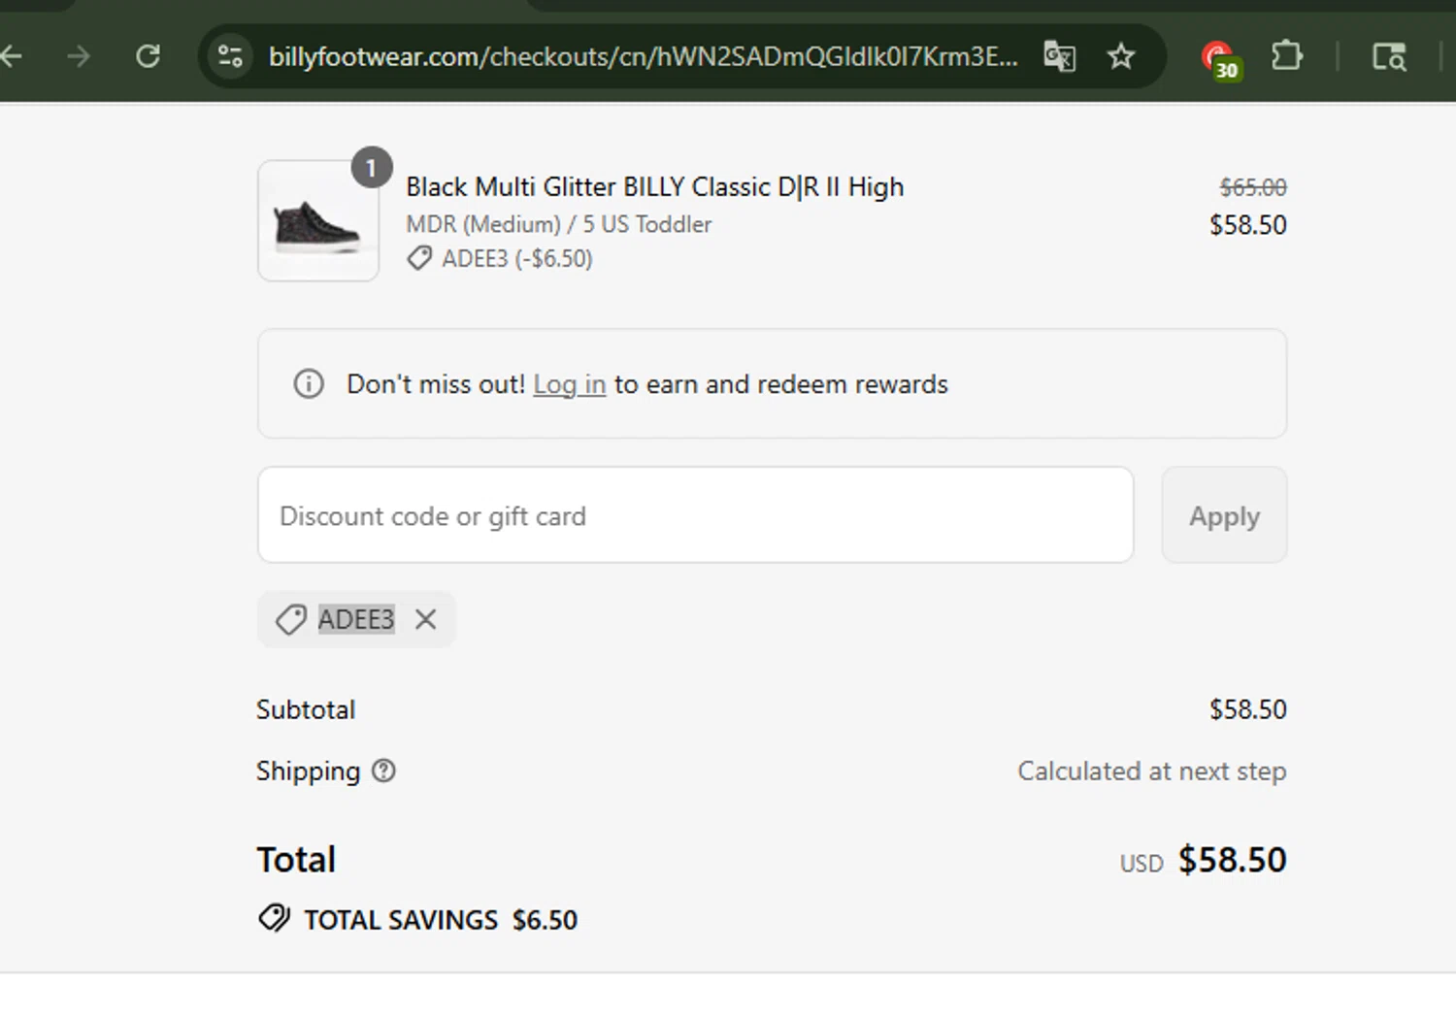
Task: Click the TOTAL SAVINGS tag icon
Action: pos(274,918)
